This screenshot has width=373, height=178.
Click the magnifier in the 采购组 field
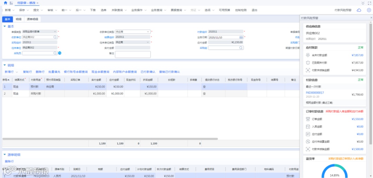click(x=241, y=48)
